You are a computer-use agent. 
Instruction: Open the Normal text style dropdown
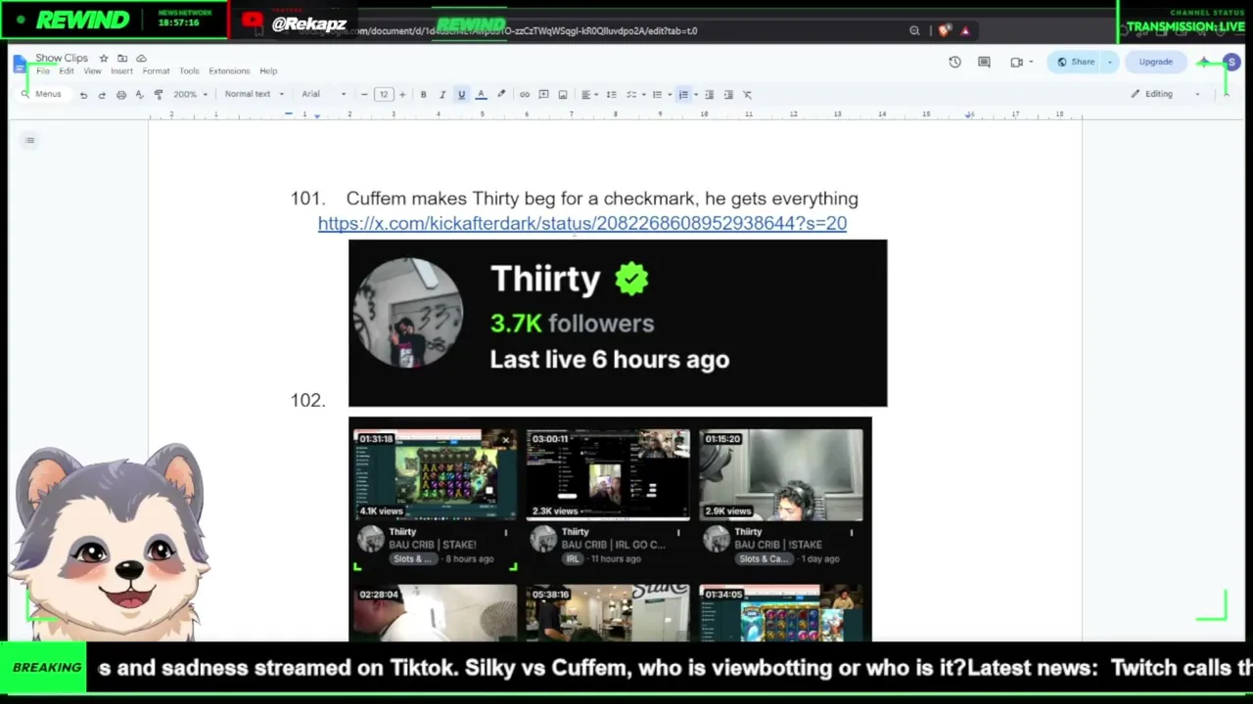pos(254,95)
